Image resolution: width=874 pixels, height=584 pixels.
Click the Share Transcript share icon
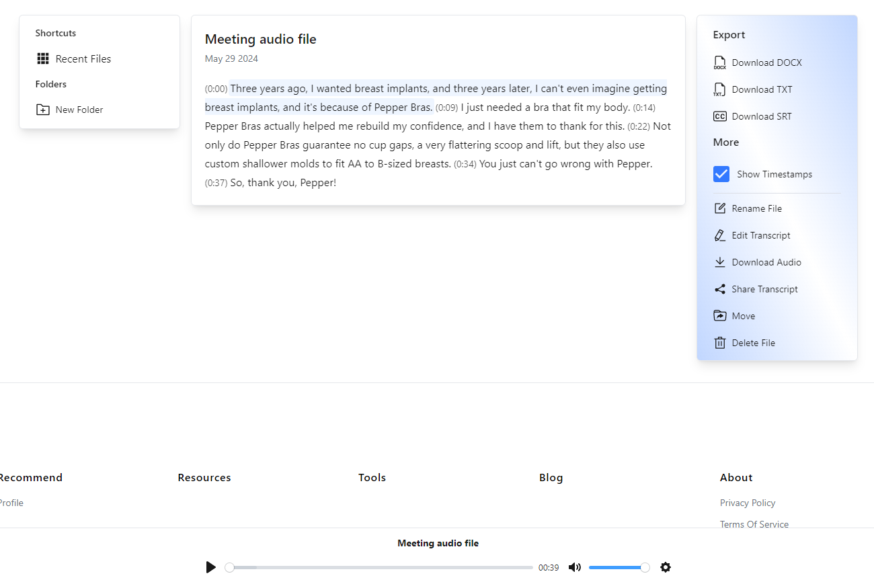tap(720, 289)
